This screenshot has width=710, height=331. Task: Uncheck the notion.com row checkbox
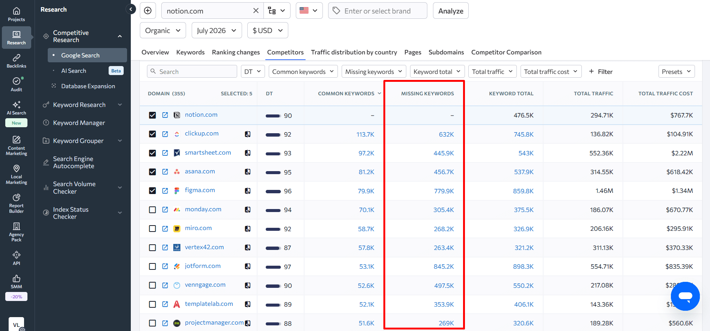pyautogui.click(x=152, y=115)
